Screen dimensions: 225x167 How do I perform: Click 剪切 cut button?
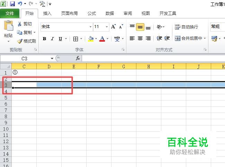[x=25, y=24]
